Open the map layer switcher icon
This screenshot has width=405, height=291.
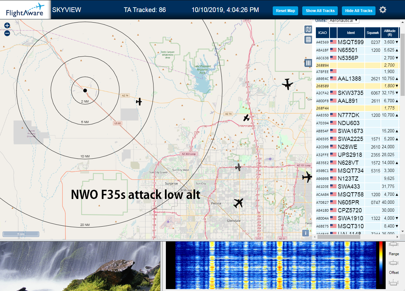(308, 30)
